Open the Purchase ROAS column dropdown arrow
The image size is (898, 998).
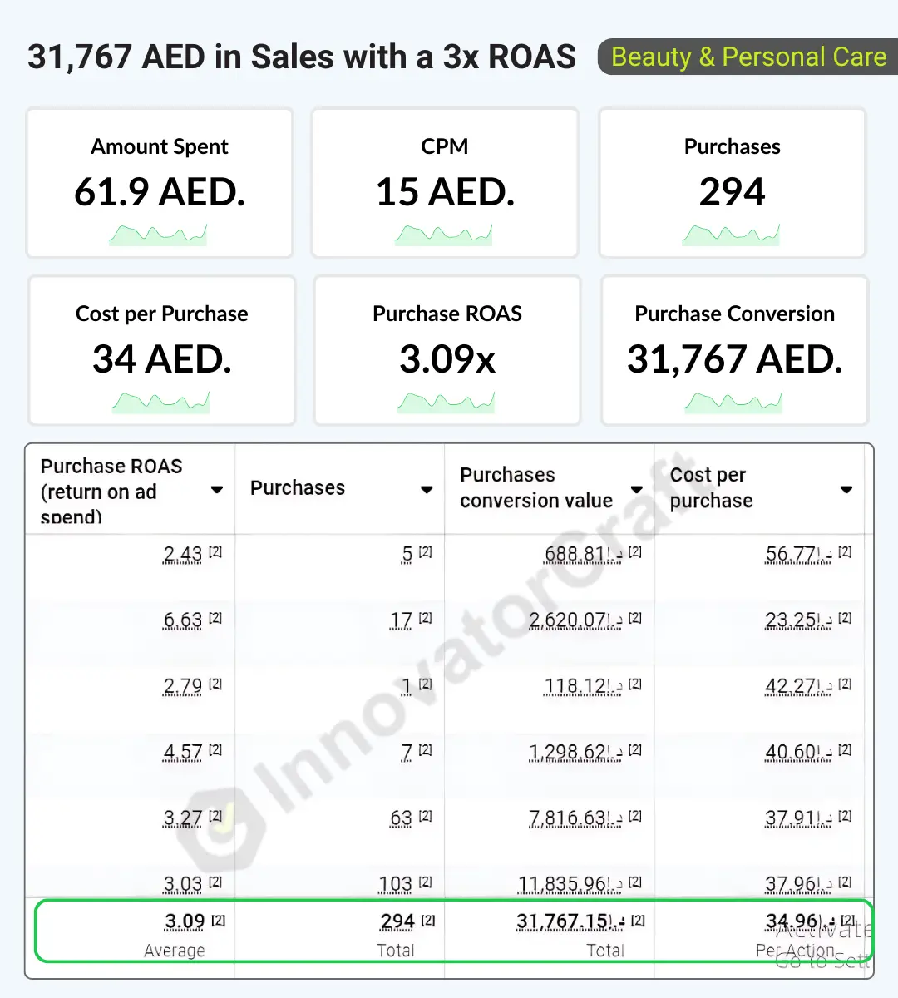tap(217, 490)
